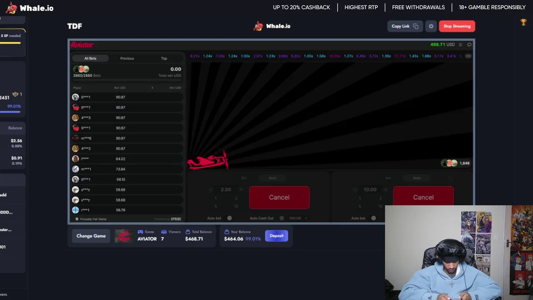This screenshot has height=300, width=533.
Task: Open the Aviator game thumbnail below the stream
Action: click(x=123, y=236)
